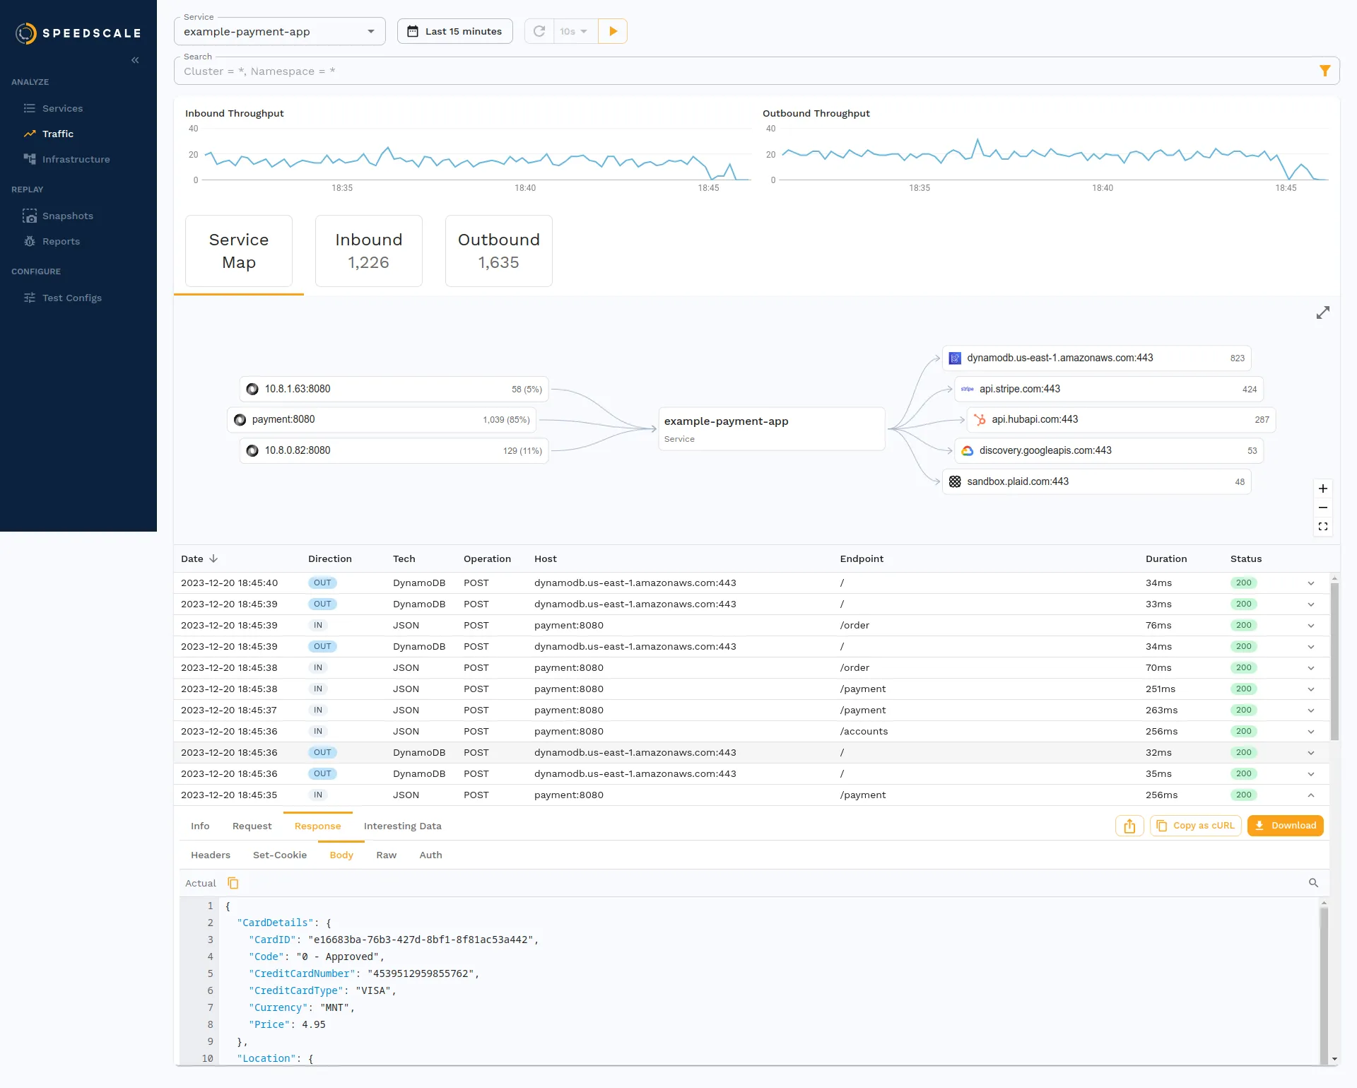Open the 10s refresh interval dropdown

tap(573, 31)
